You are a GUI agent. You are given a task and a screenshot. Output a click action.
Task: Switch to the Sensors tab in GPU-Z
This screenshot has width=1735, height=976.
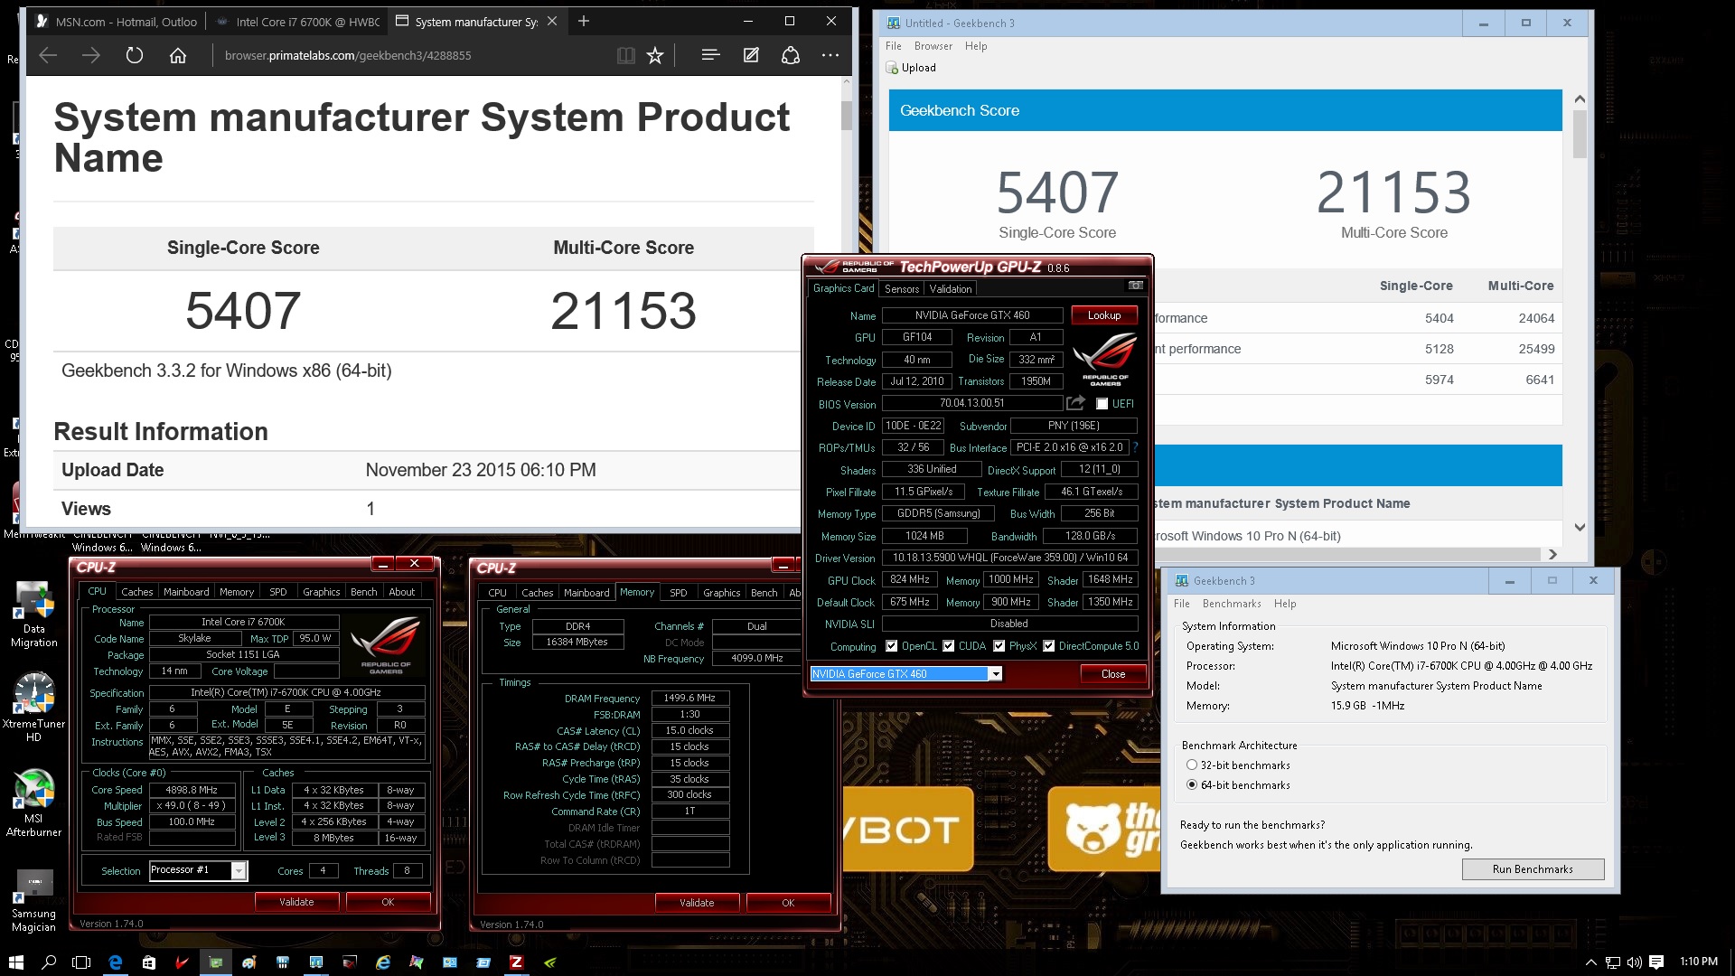pos(901,289)
